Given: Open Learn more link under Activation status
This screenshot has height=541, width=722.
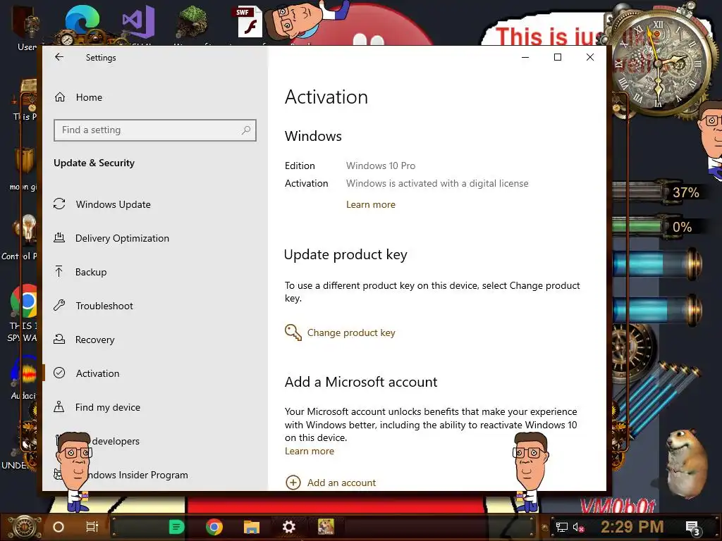Looking at the screenshot, I should point(371,205).
